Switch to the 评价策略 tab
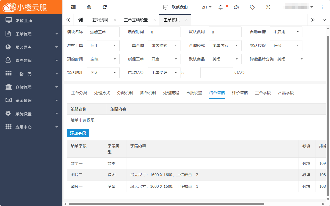This screenshot has height=206, width=330. click(x=240, y=93)
